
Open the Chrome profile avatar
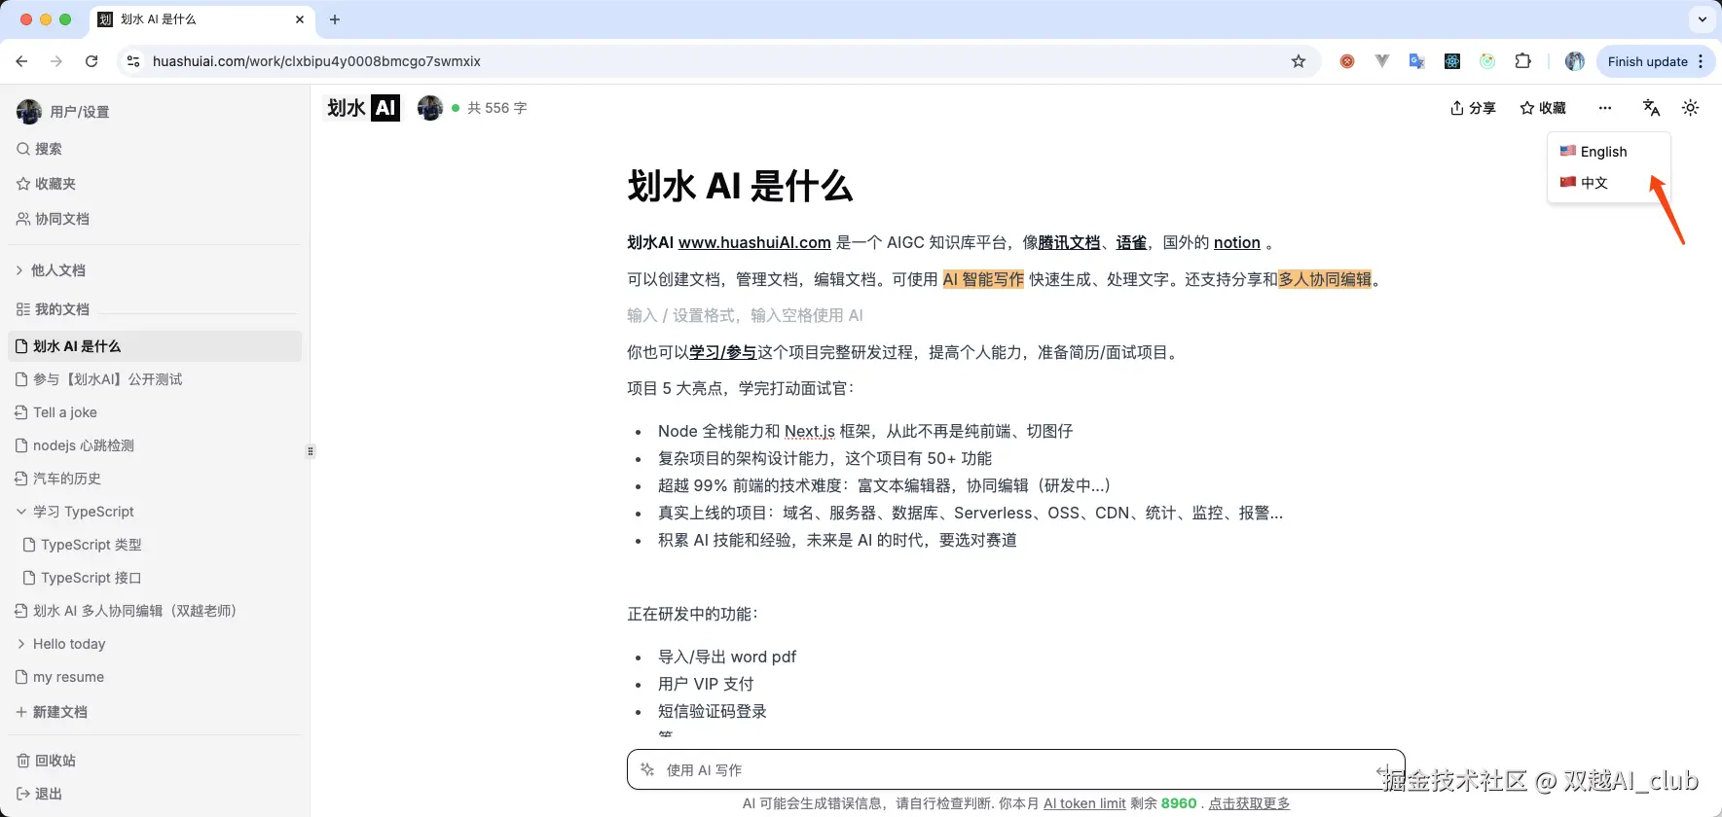coord(1574,61)
